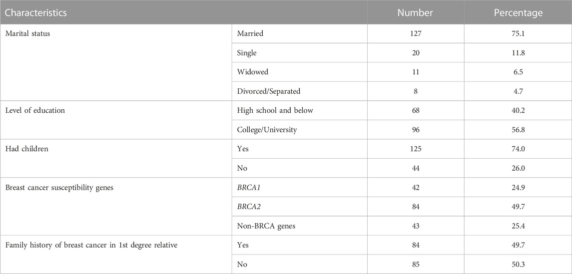Select percentage 74.0 for children Yes
Image resolution: width=572 pixels, height=274 pixels.
(x=518, y=149)
